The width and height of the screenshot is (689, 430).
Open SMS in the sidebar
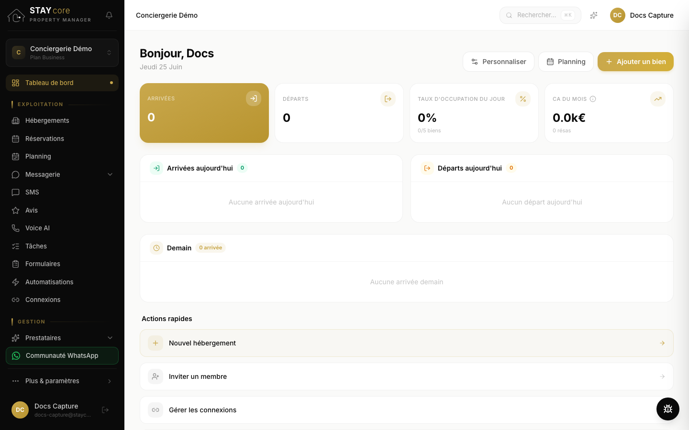pos(62,192)
